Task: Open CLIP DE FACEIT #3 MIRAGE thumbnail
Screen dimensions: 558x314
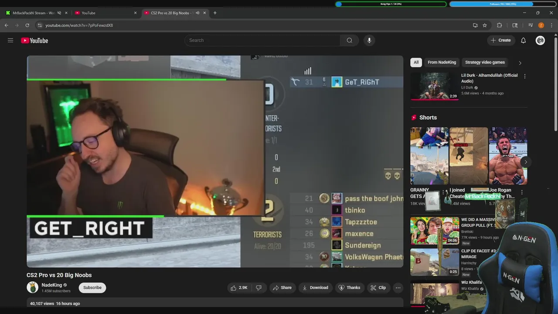Action: tap(434, 262)
